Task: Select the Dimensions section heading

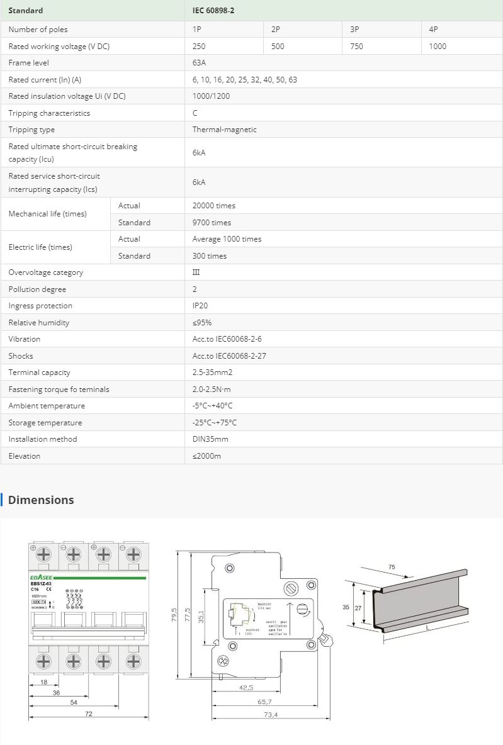Action: (41, 500)
